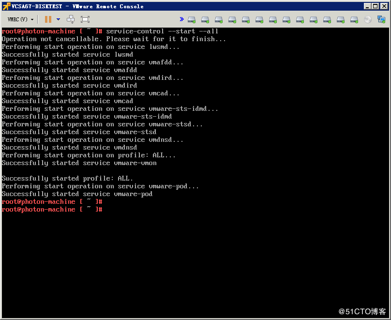Click 'Performing start operation on service vmware-sts-idmd...'
Image resolution: width=391 pixels, height=320 pixels.
(110, 108)
